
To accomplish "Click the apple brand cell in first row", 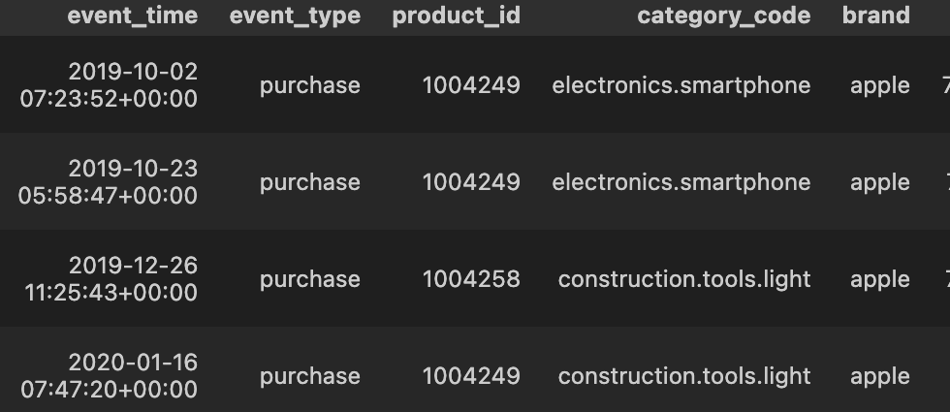I will pyautogui.click(x=880, y=86).
